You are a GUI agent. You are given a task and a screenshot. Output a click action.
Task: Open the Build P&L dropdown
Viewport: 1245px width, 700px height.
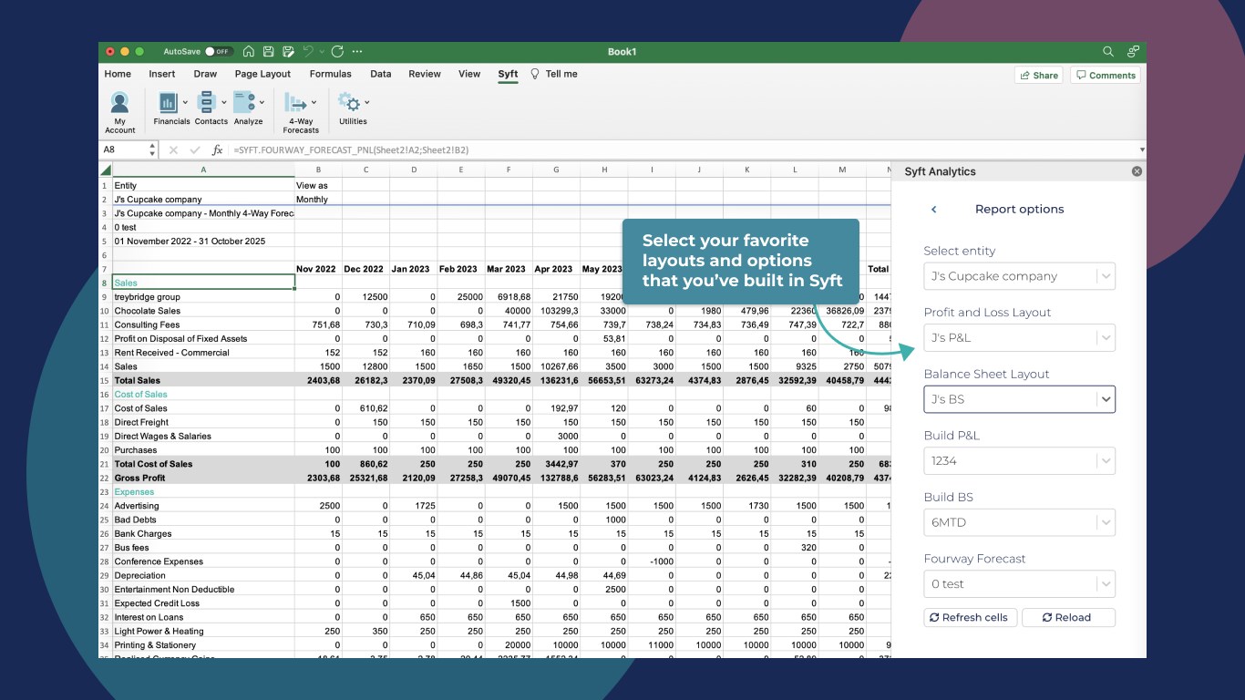tap(1019, 460)
